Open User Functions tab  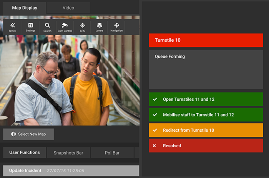pyautogui.click(x=25, y=153)
